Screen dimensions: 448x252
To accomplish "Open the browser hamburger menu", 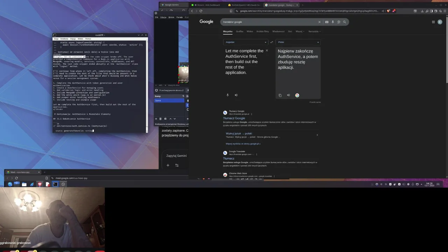I will click(445, 11).
